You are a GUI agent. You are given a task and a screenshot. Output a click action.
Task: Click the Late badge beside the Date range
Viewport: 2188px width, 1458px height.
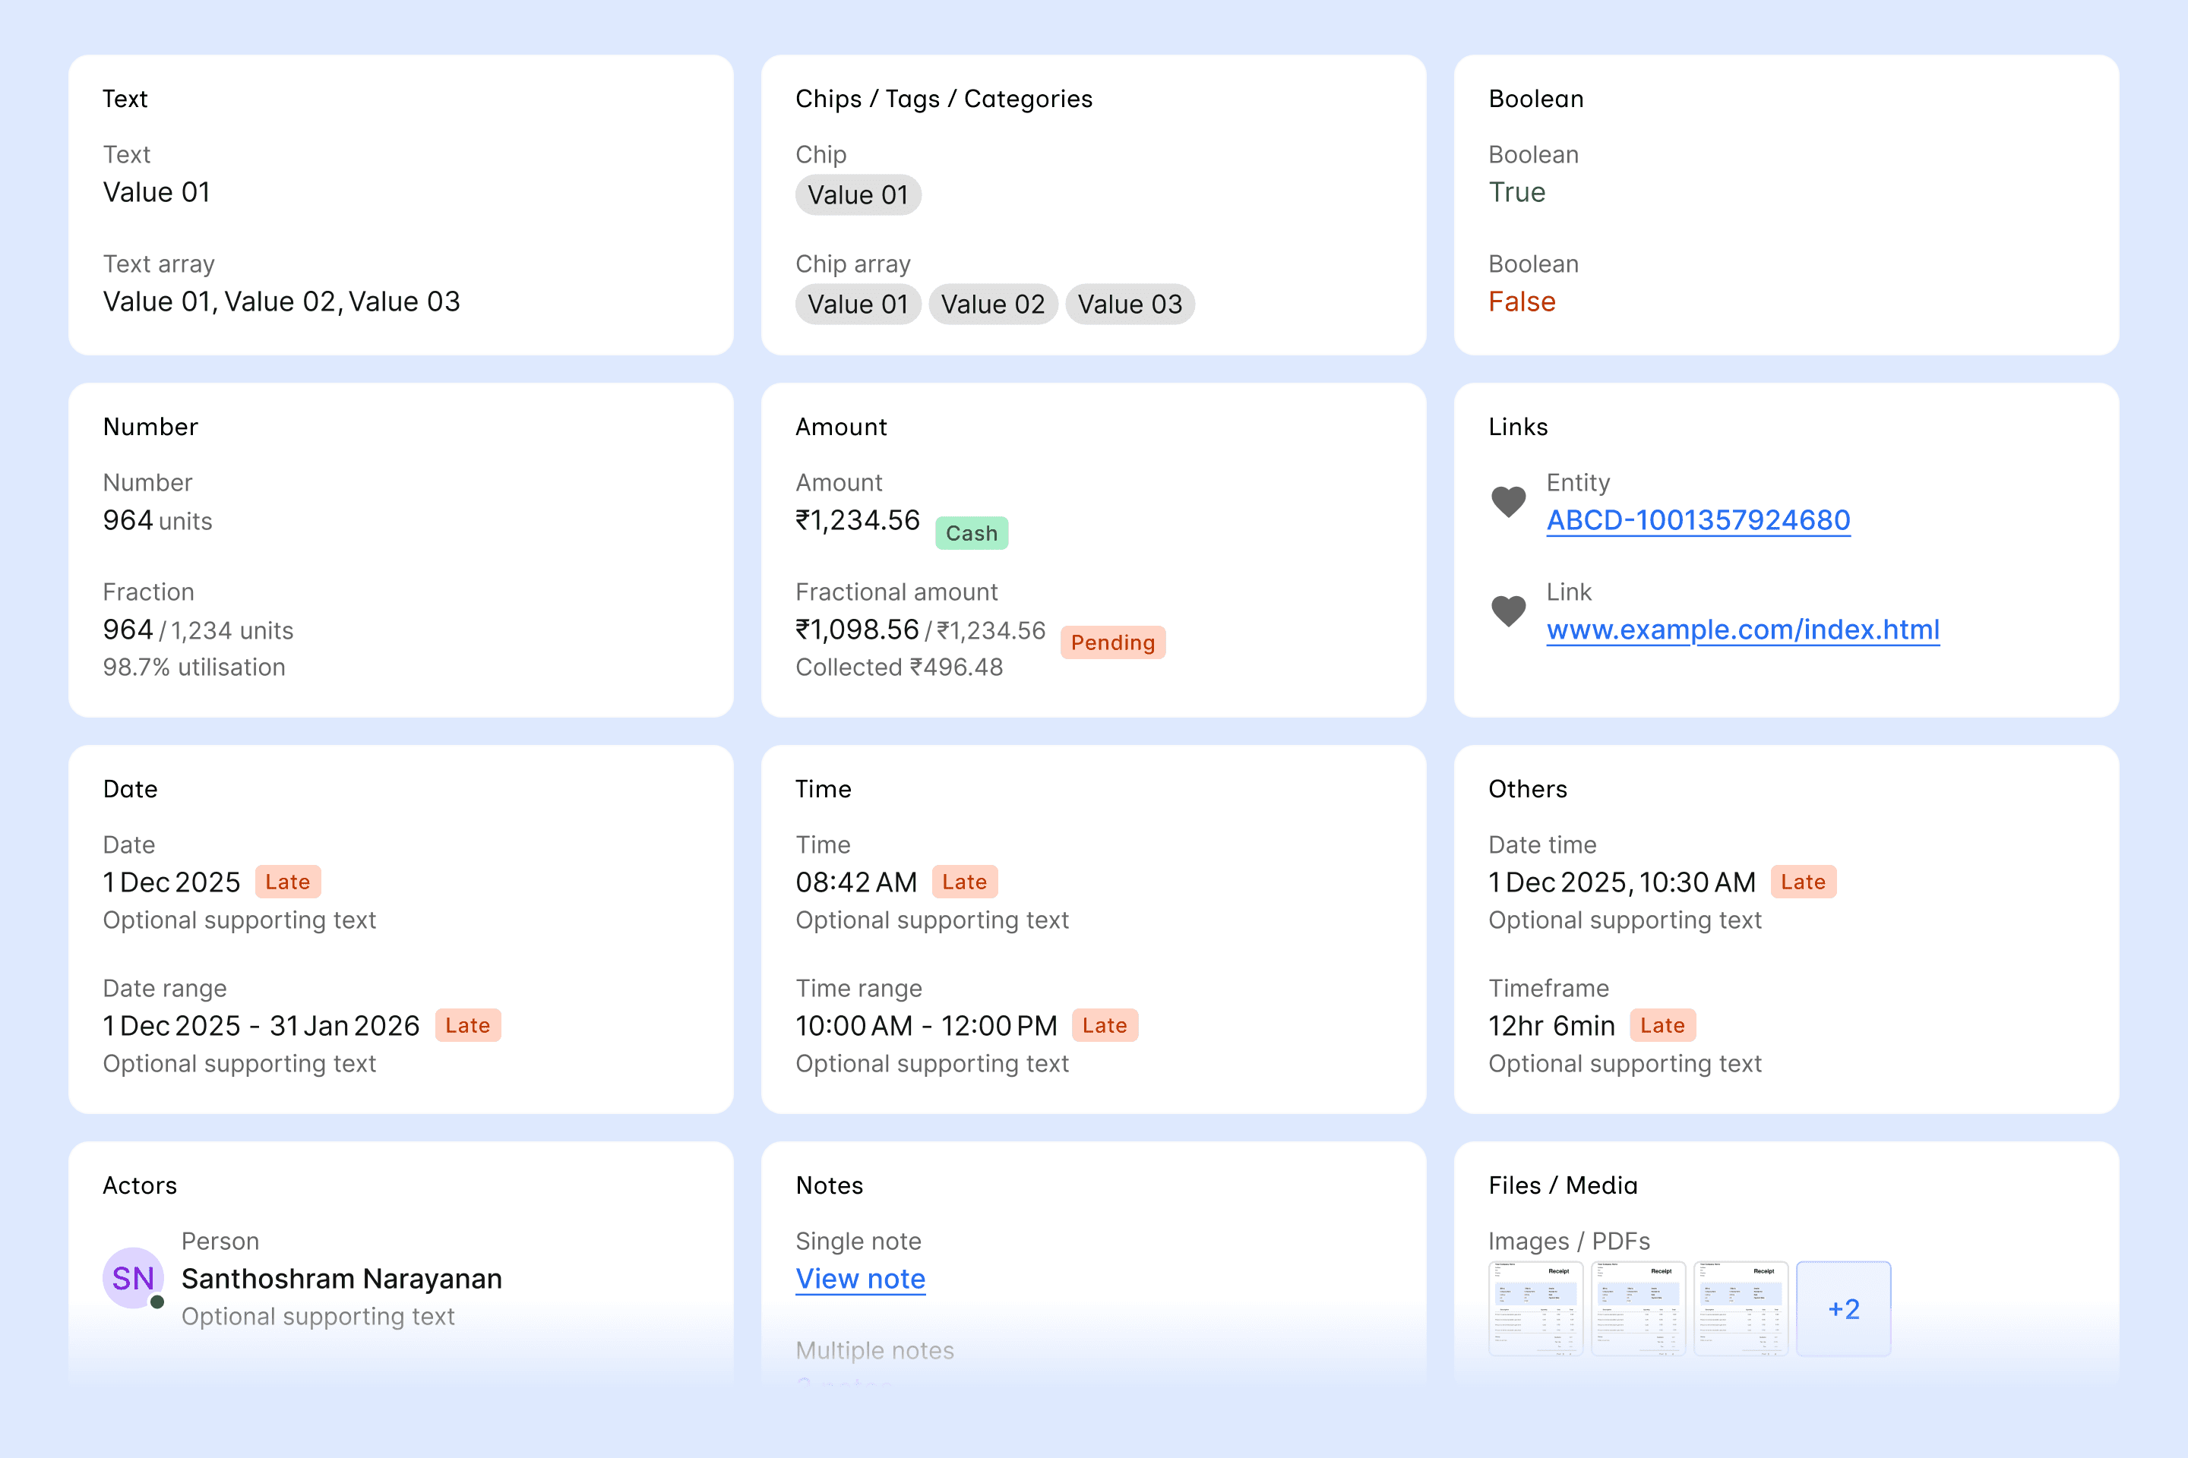point(467,1026)
